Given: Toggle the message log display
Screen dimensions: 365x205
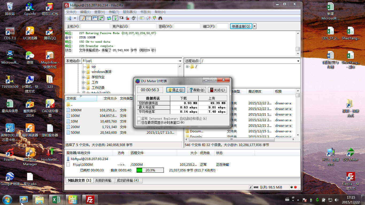Looking at the screenshot, I should click(83, 18).
